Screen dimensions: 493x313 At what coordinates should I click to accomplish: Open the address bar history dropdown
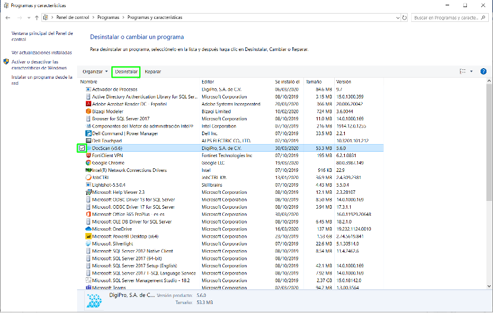[x=394, y=18]
